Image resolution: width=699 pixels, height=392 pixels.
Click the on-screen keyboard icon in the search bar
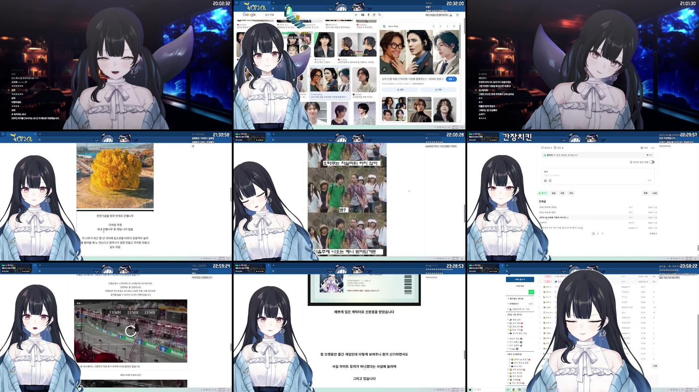pos(363,15)
